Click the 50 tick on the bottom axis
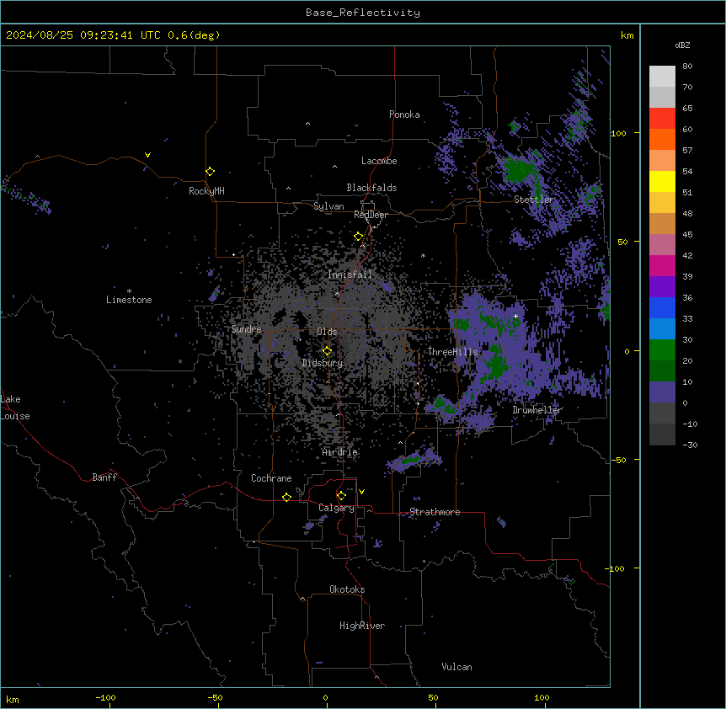The image size is (726, 709). (434, 697)
